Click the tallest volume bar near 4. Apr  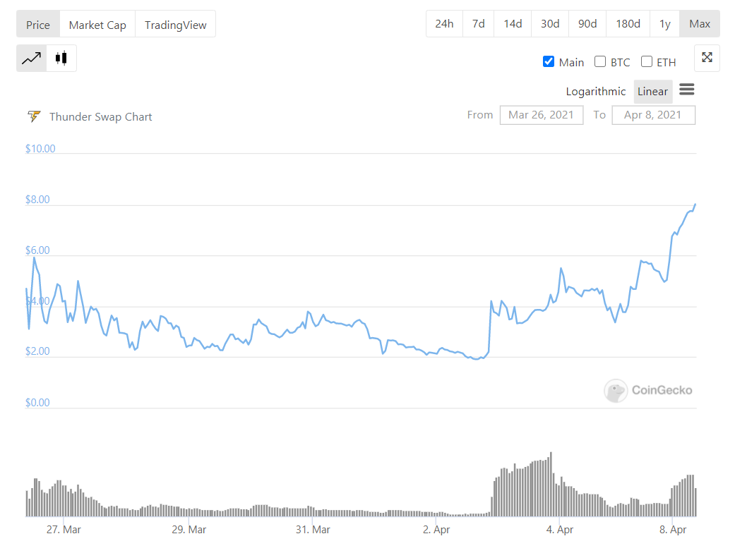point(551,484)
